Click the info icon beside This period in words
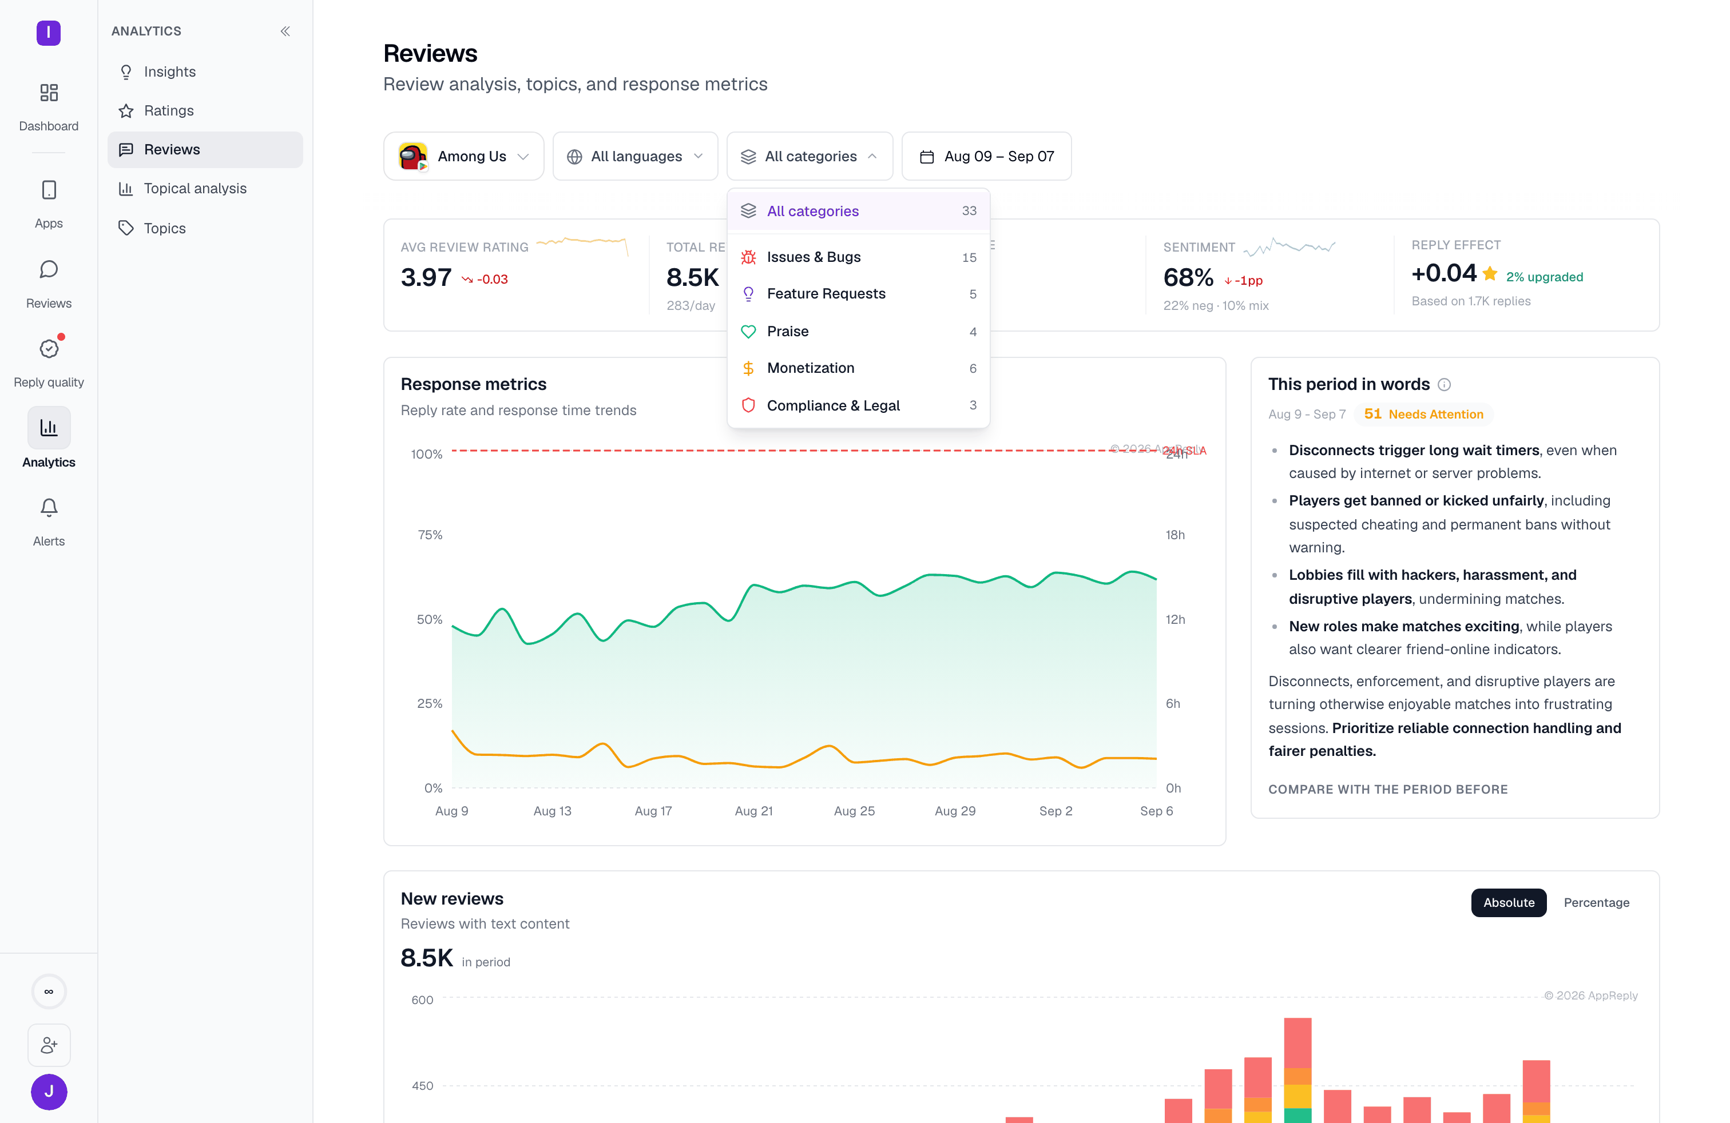 pyautogui.click(x=1445, y=385)
